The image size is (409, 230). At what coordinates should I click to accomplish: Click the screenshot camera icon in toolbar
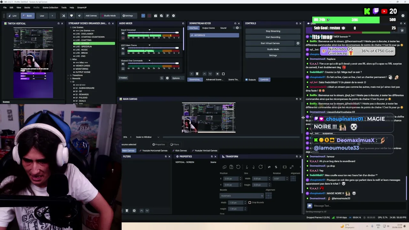click(156, 16)
